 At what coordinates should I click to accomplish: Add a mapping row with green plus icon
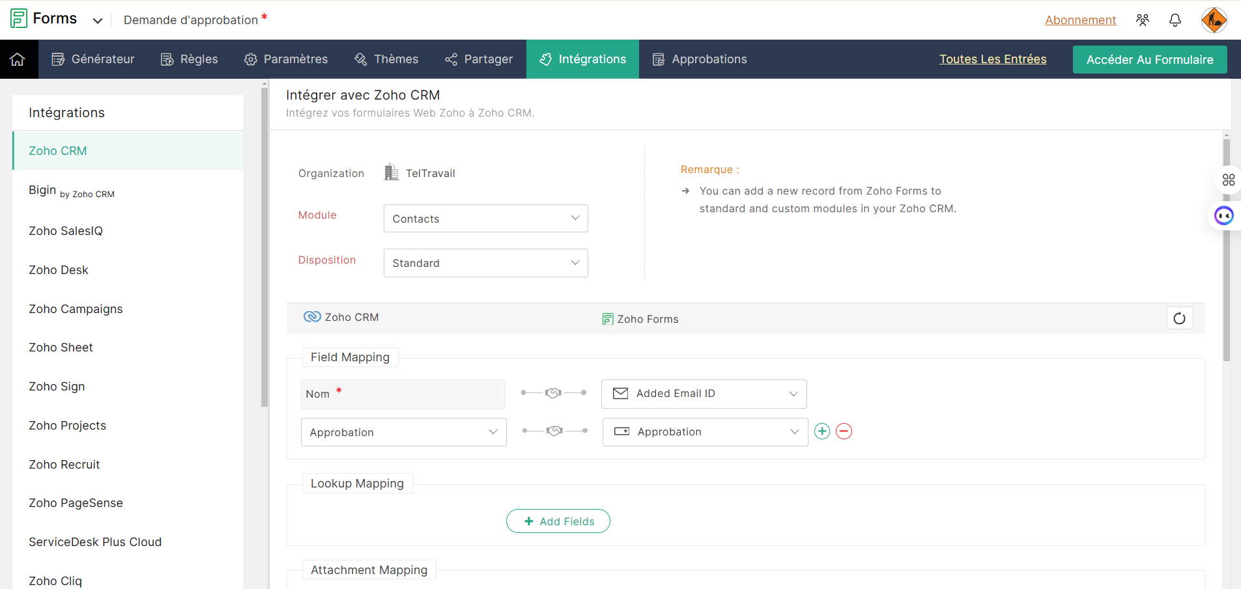(822, 431)
